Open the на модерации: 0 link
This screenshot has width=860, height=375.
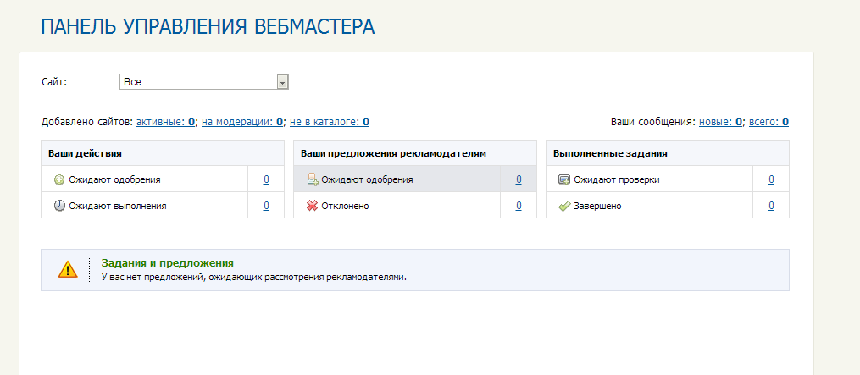242,122
